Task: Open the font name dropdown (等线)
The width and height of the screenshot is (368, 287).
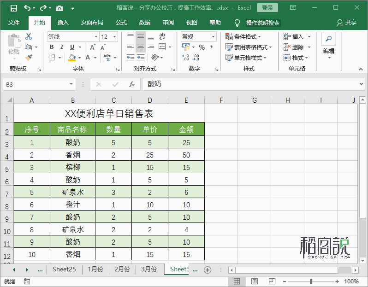Action: tap(96, 36)
